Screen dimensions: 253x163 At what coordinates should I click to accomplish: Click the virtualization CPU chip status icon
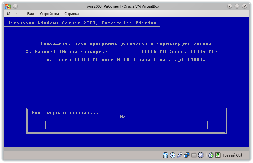click(201, 155)
